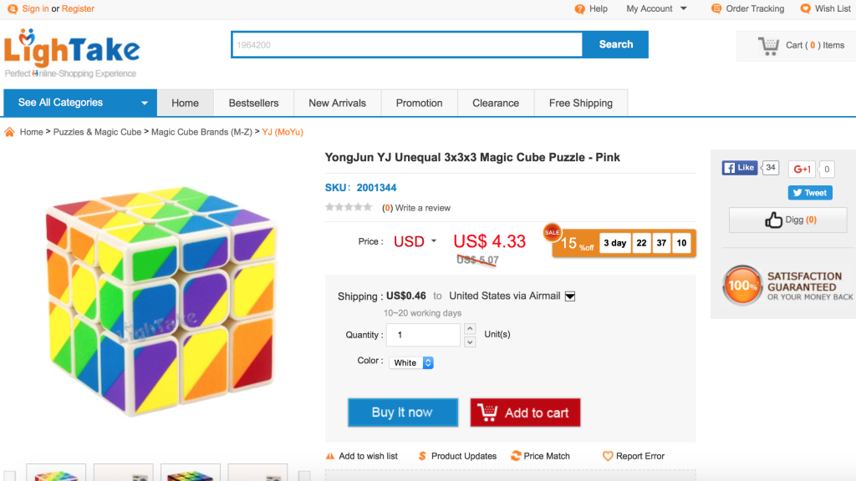Open the USD currency dropdown
Image resolution: width=856 pixels, height=481 pixels.
[x=415, y=242]
